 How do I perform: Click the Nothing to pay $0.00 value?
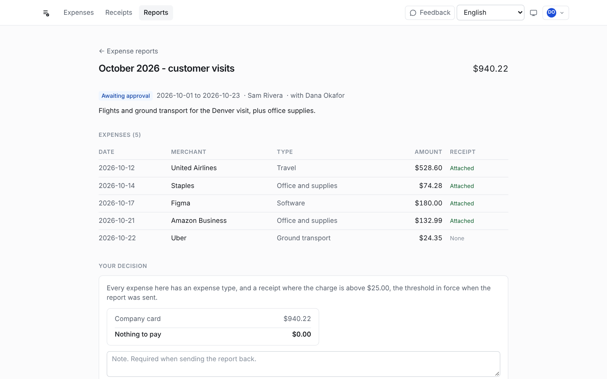pos(302,334)
